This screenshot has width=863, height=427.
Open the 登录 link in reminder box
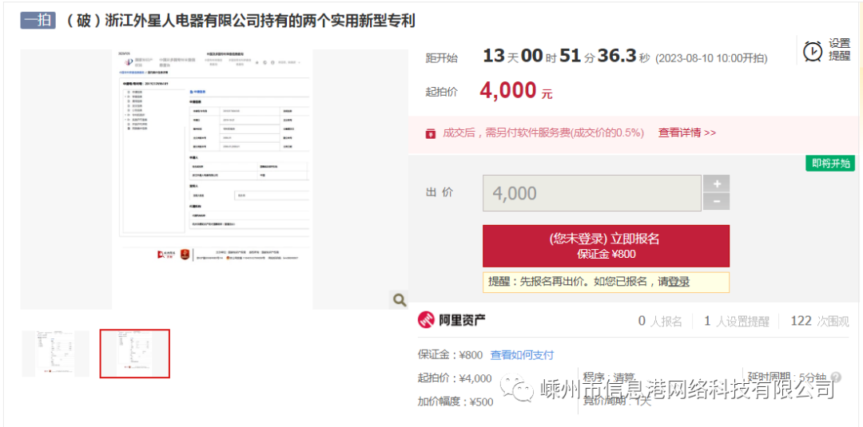[x=678, y=282]
